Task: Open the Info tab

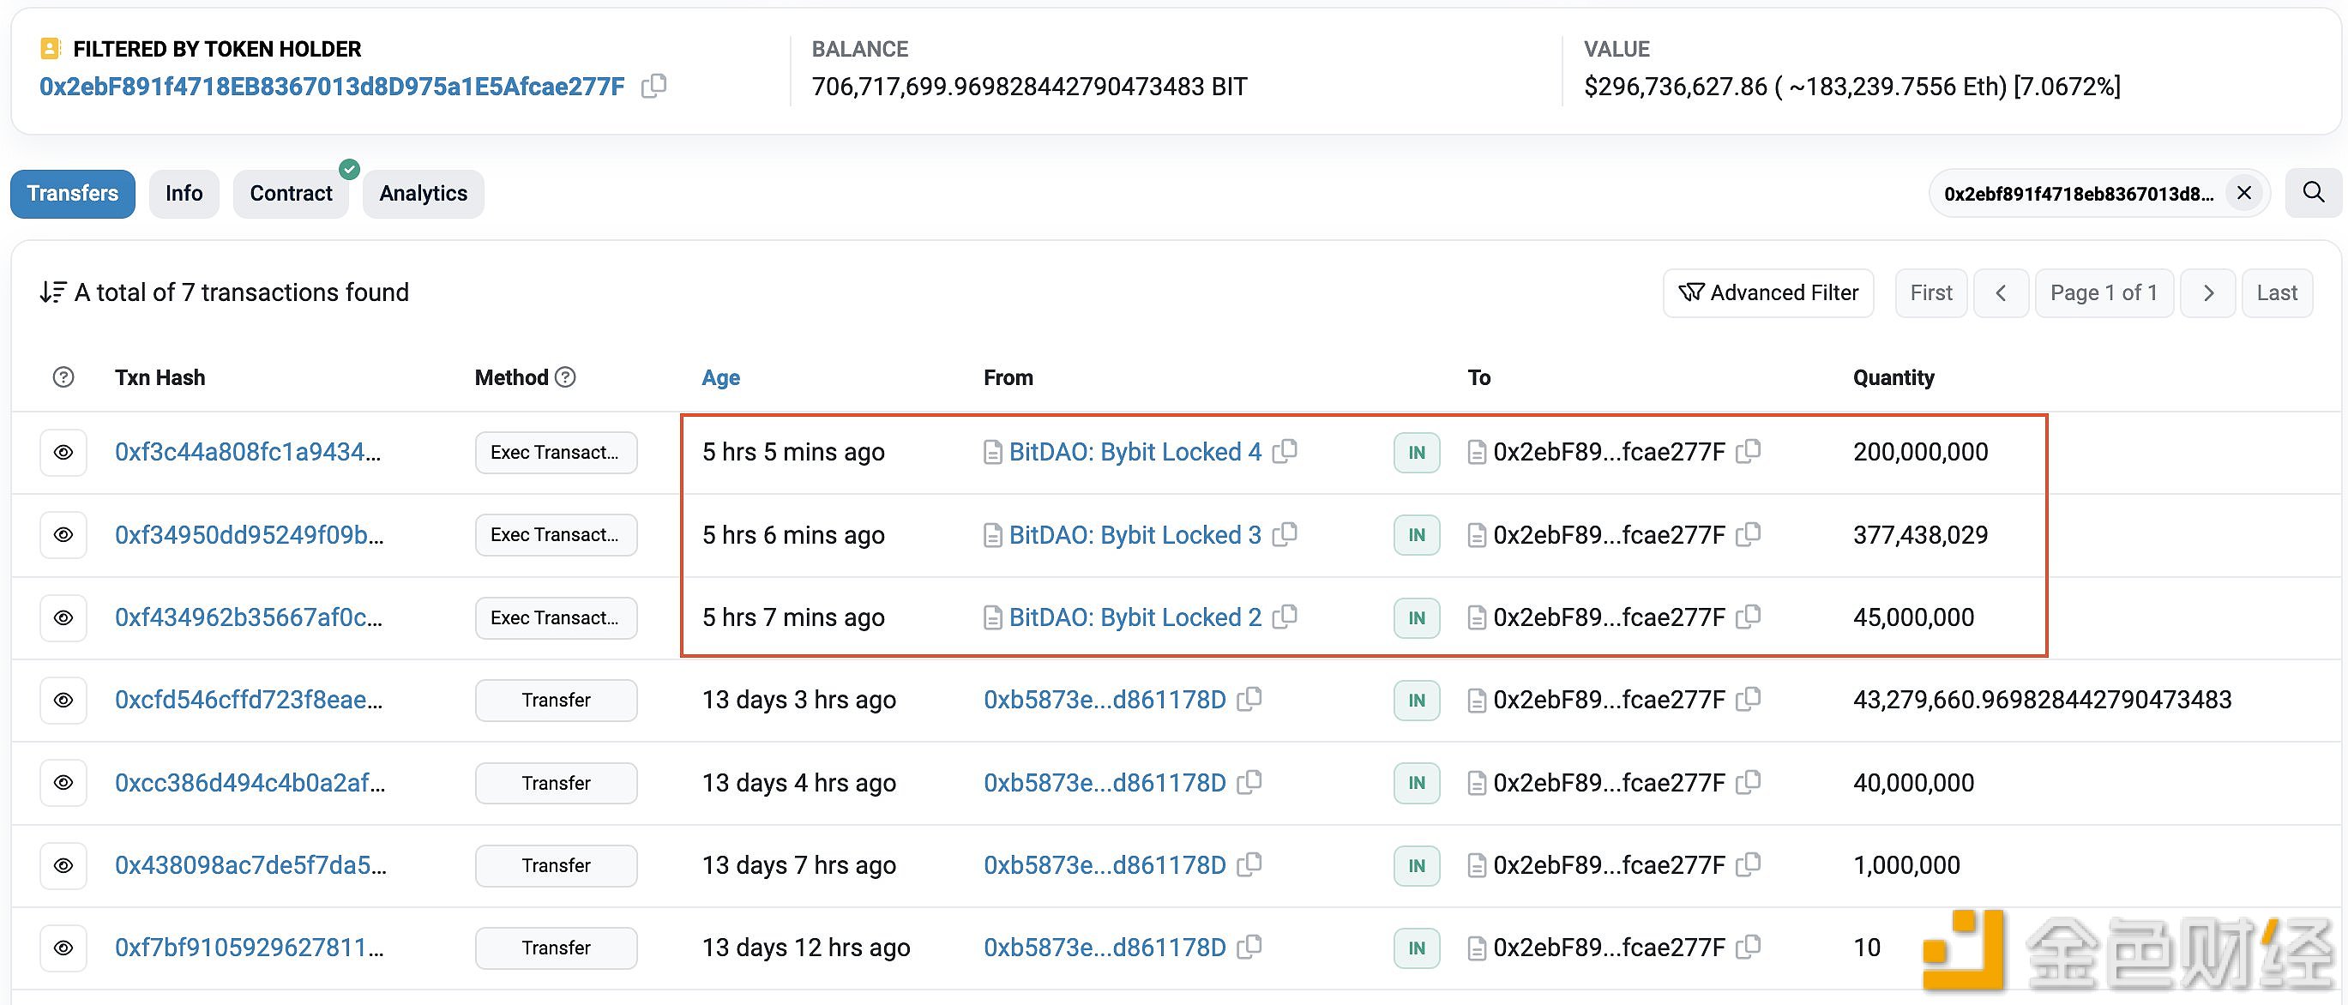Action: coord(184,193)
